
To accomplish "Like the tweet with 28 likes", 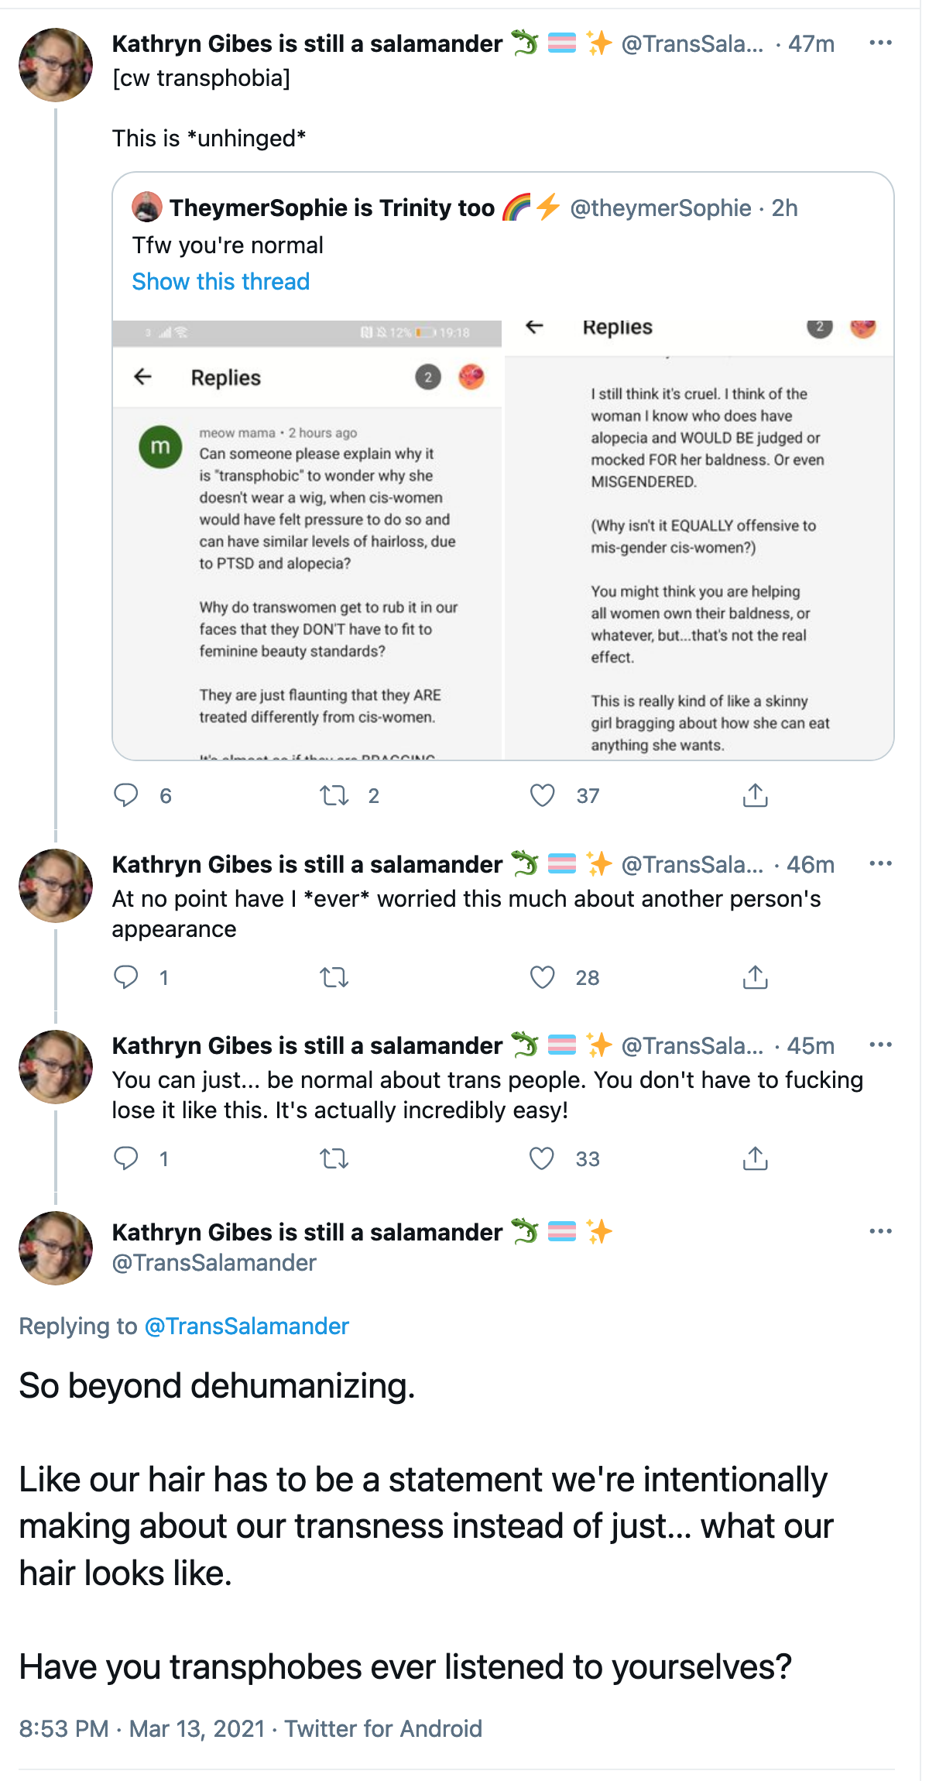I will [542, 977].
